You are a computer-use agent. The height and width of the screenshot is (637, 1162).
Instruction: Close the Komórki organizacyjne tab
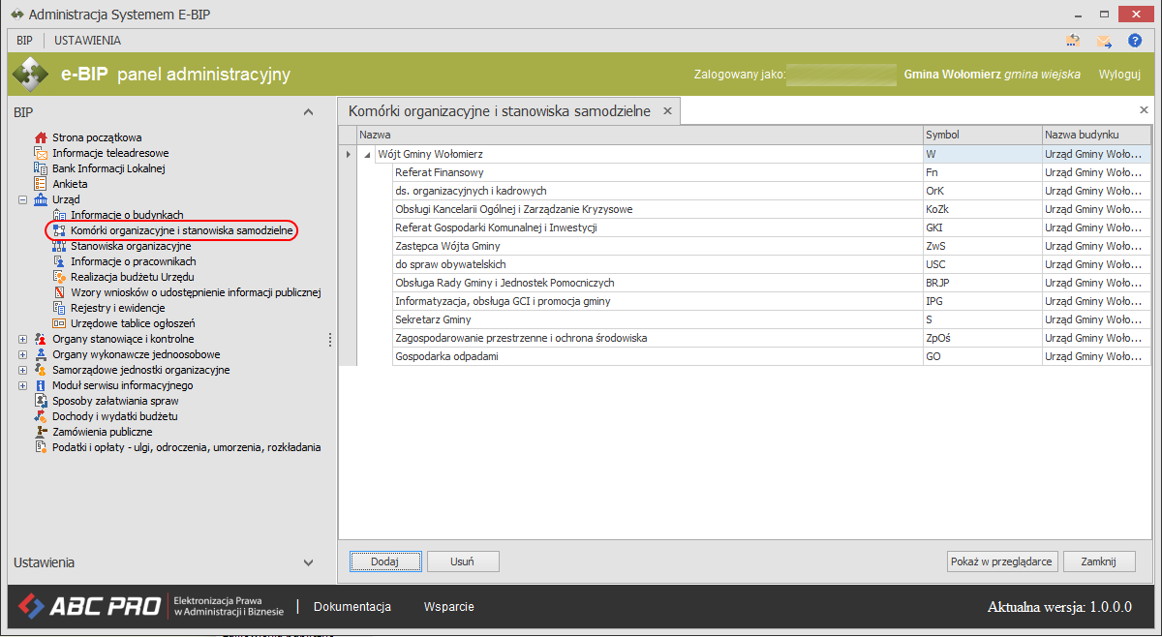[666, 111]
